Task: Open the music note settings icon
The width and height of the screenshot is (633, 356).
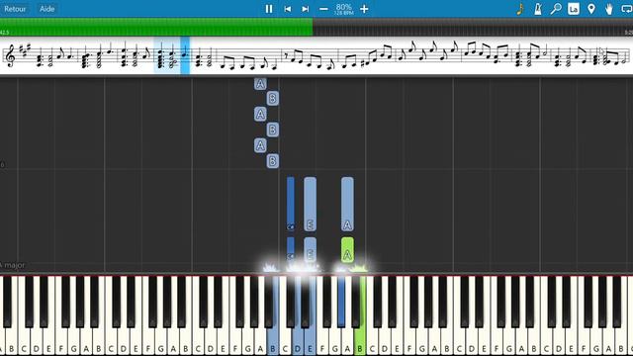Action: click(x=520, y=9)
